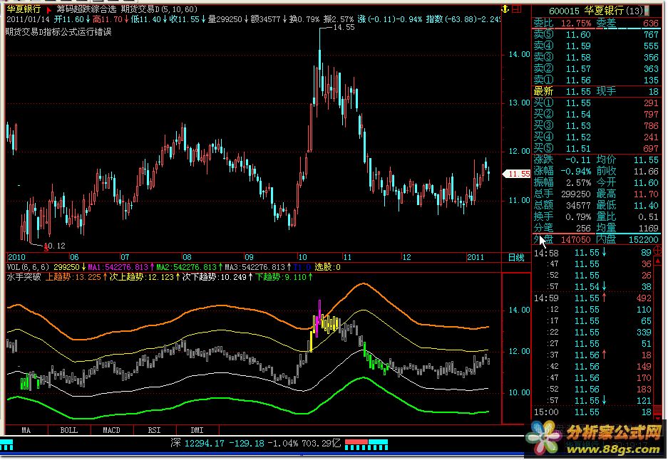Click the 委差 636 value
The width and height of the screenshot is (668, 460).
point(651,23)
